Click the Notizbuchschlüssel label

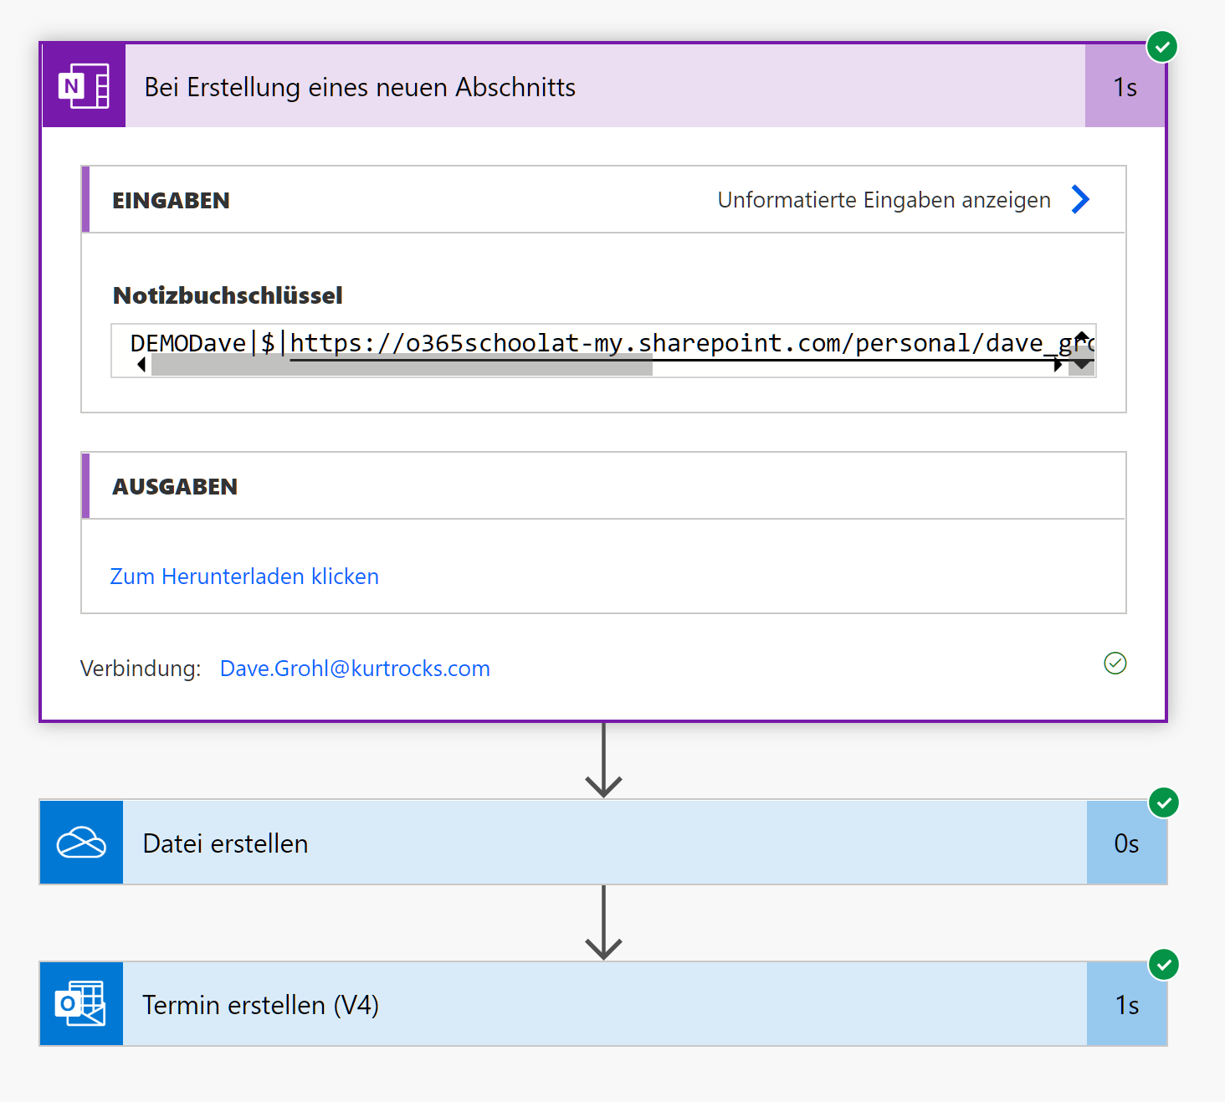click(x=228, y=295)
